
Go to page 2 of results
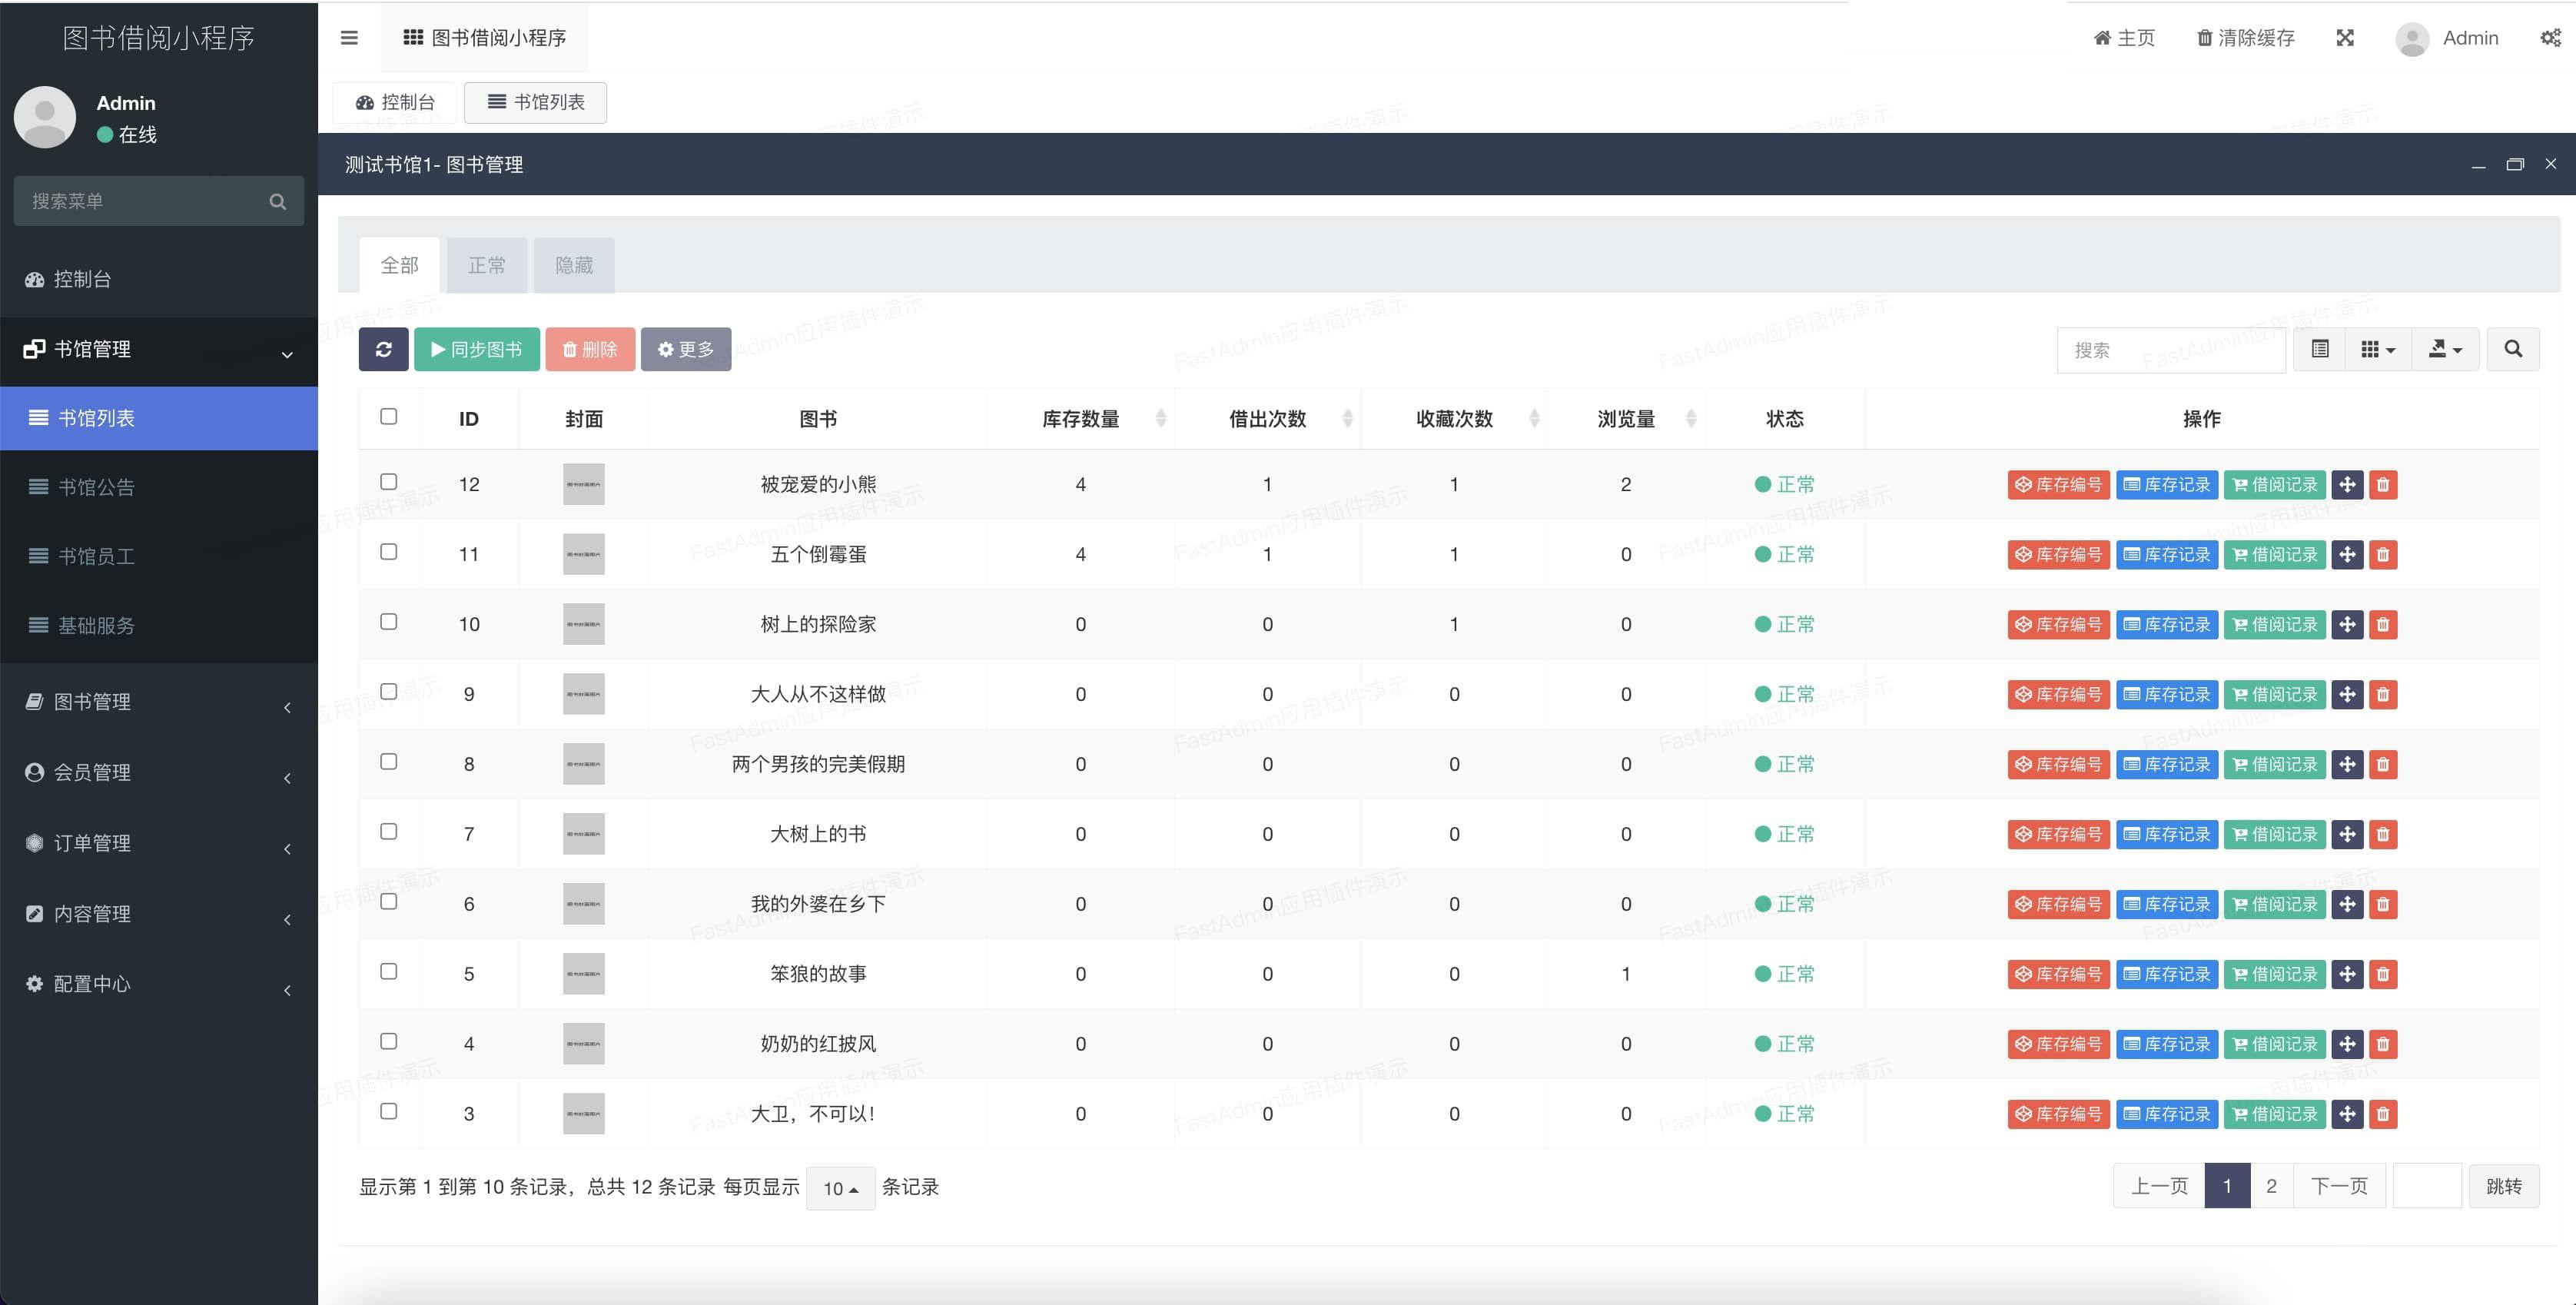point(2271,1186)
